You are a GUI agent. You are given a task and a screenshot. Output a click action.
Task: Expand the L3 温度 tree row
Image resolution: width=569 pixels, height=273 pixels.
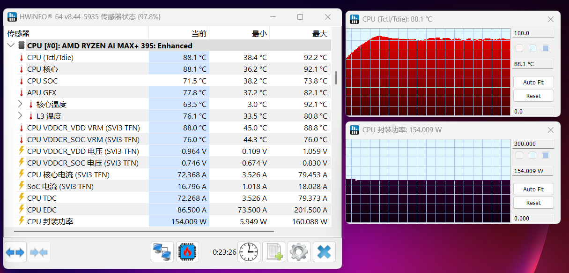coord(20,116)
